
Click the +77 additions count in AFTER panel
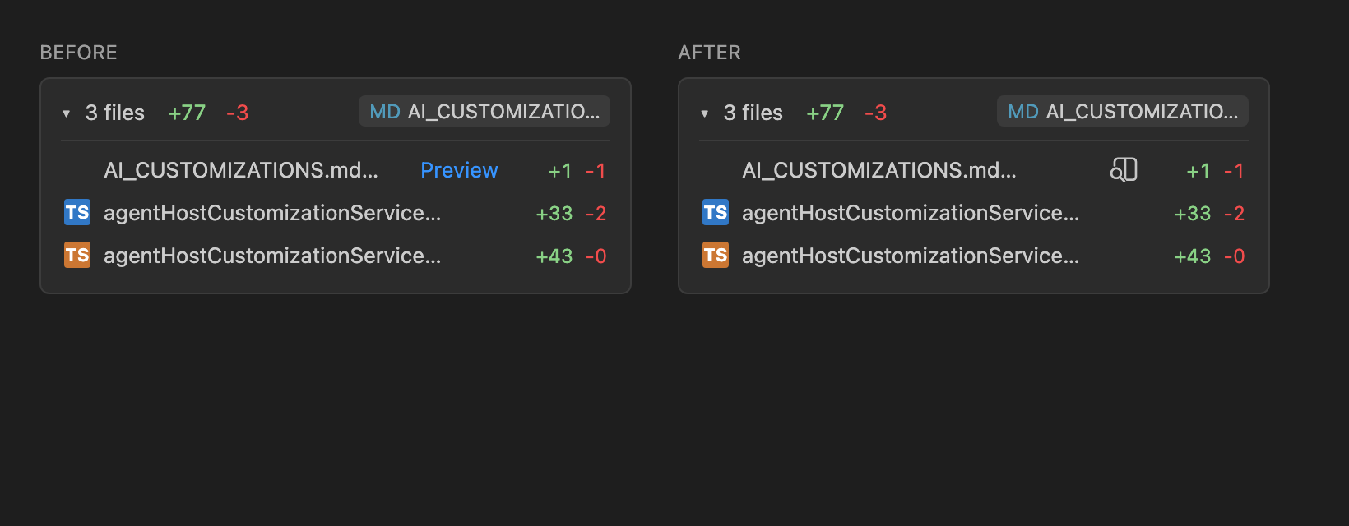[x=825, y=113]
